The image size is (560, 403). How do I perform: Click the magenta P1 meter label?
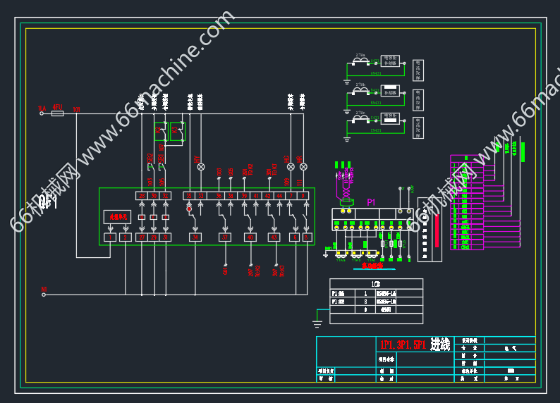point(371,202)
